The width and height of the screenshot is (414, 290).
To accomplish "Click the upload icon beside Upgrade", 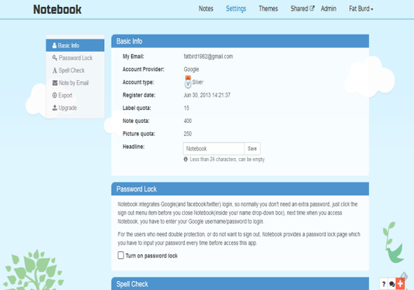I will click(x=55, y=108).
